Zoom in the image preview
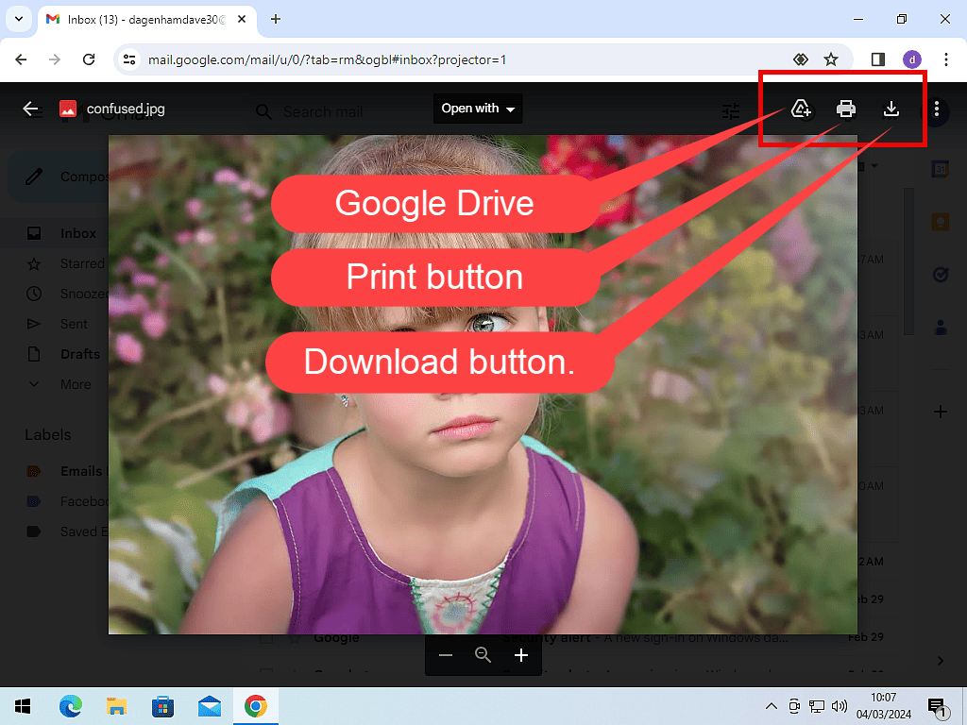This screenshot has width=967, height=725. tap(521, 655)
